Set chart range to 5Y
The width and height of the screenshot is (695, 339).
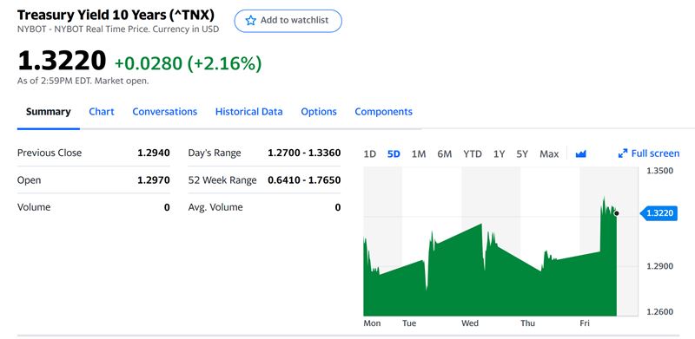(x=522, y=154)
